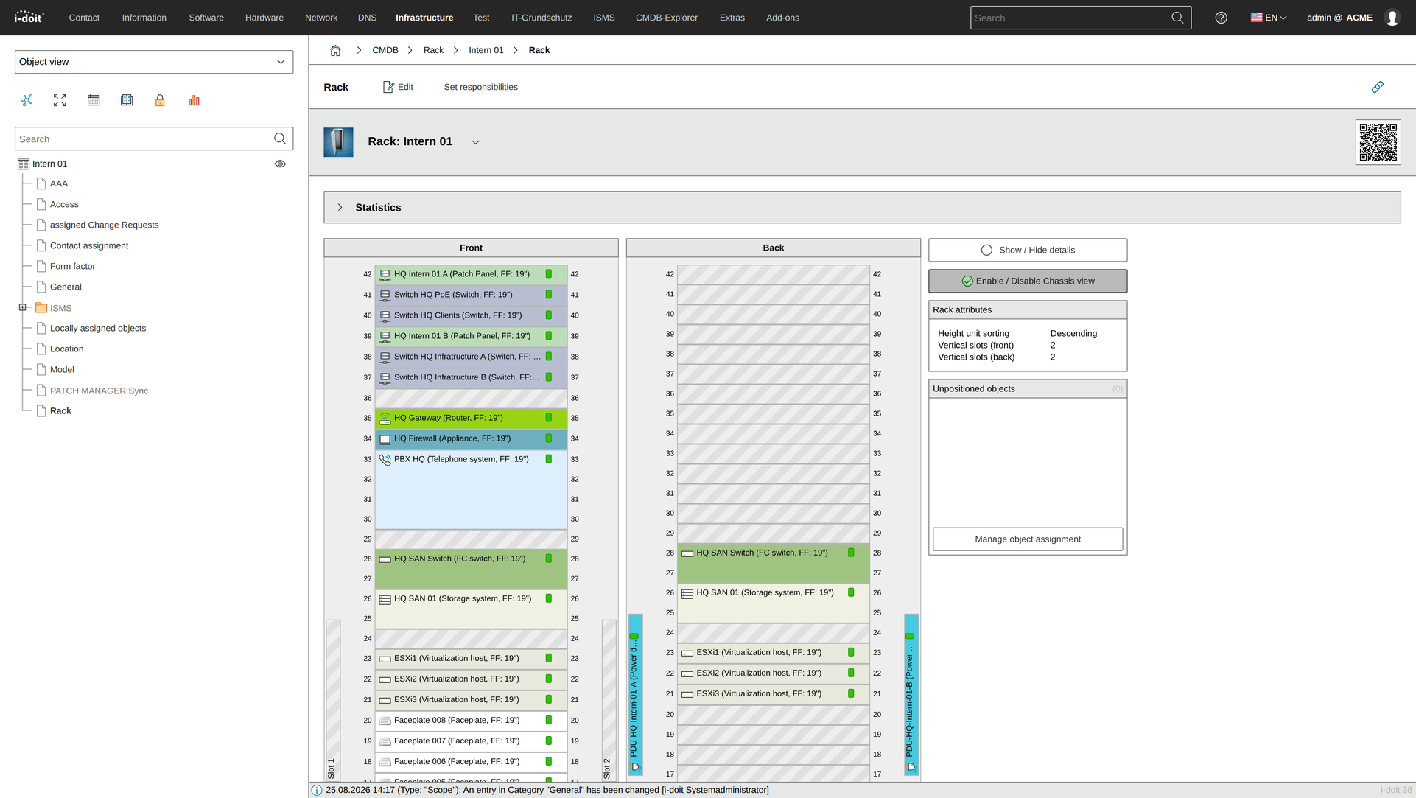Click Manage object assignment button
The image size is (1416, 798).
(1027, 539)
